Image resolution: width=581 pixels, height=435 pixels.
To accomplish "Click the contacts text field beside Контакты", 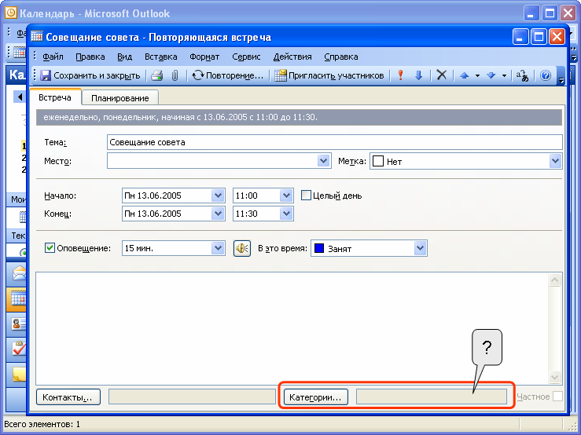I will (x=192, y=397).
